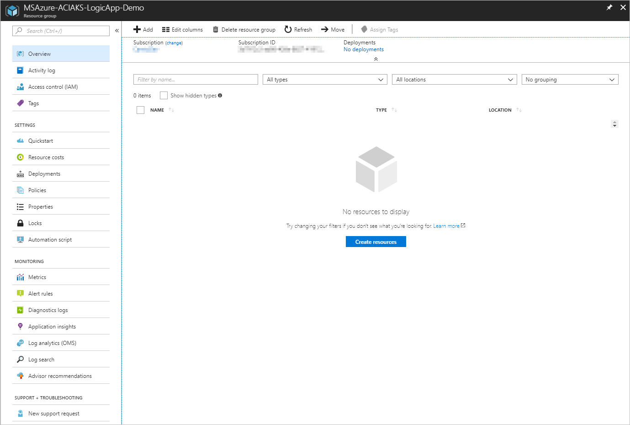Click the Metrics chart icon

[20, 277]
